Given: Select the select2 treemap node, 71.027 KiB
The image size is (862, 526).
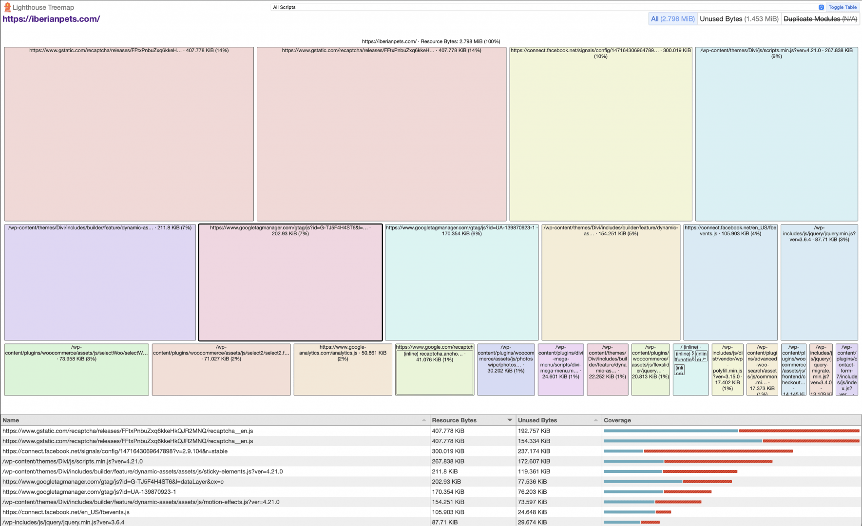Looking at the screenshot, I should click(x=221, y=370).
